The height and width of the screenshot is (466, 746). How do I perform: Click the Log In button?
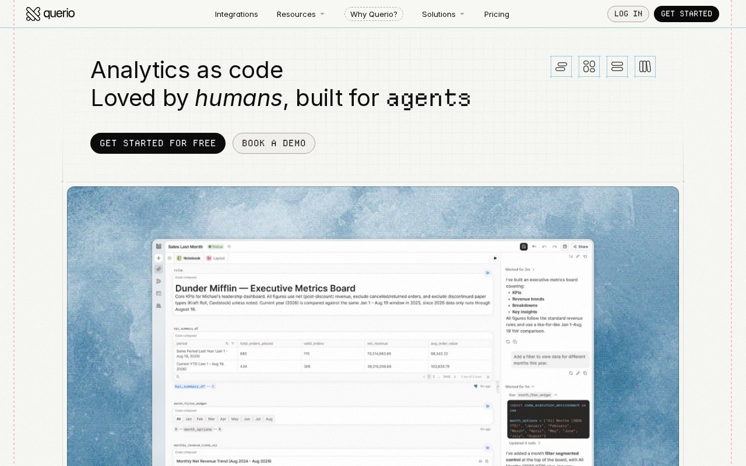point(628,14)
